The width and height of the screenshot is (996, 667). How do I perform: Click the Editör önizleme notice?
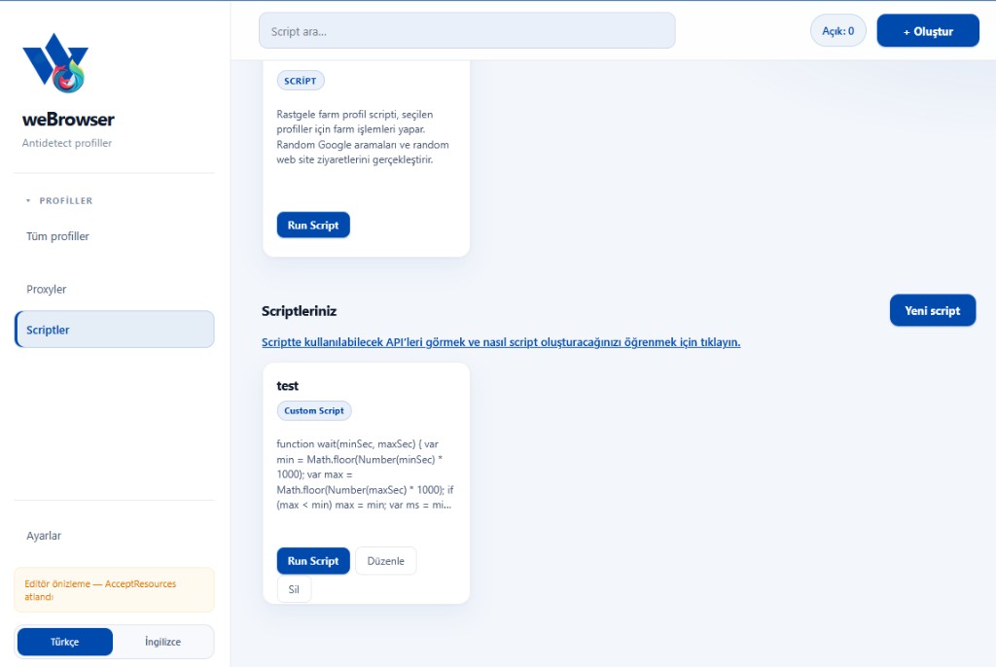115,590
